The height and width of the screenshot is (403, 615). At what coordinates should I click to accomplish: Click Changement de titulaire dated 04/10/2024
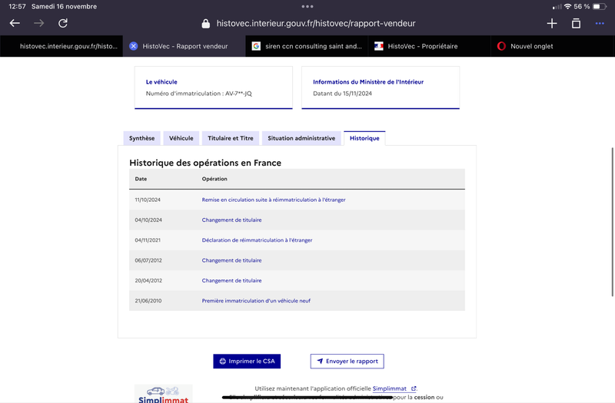tap(232, 220)
